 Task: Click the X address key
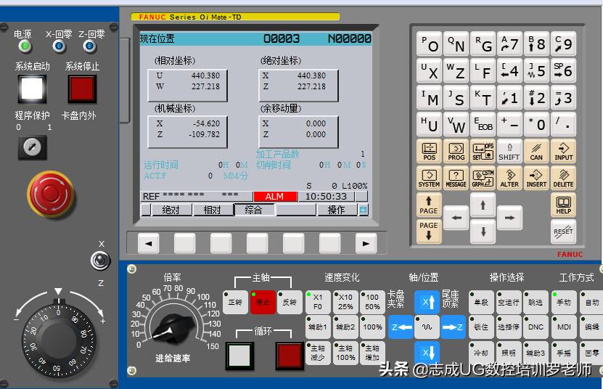[x=429, y=71]
